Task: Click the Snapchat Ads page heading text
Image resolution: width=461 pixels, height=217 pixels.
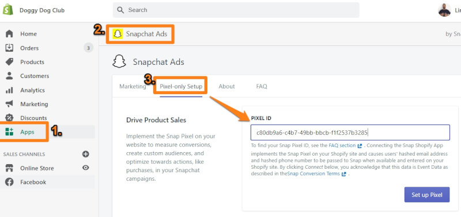Action: pyautogui.click(x=158, y=62)
